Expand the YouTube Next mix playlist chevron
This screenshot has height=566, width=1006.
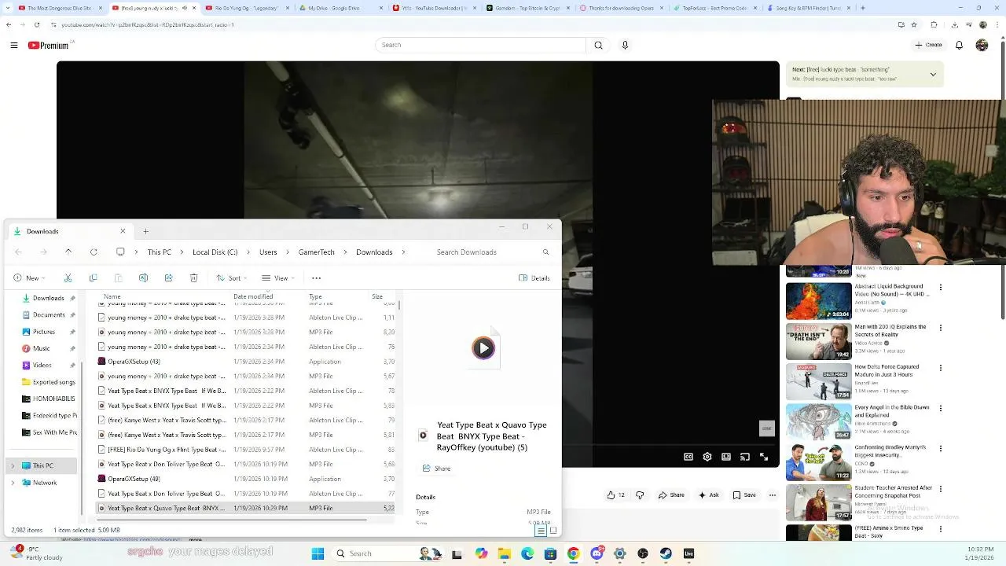[933, 74]
